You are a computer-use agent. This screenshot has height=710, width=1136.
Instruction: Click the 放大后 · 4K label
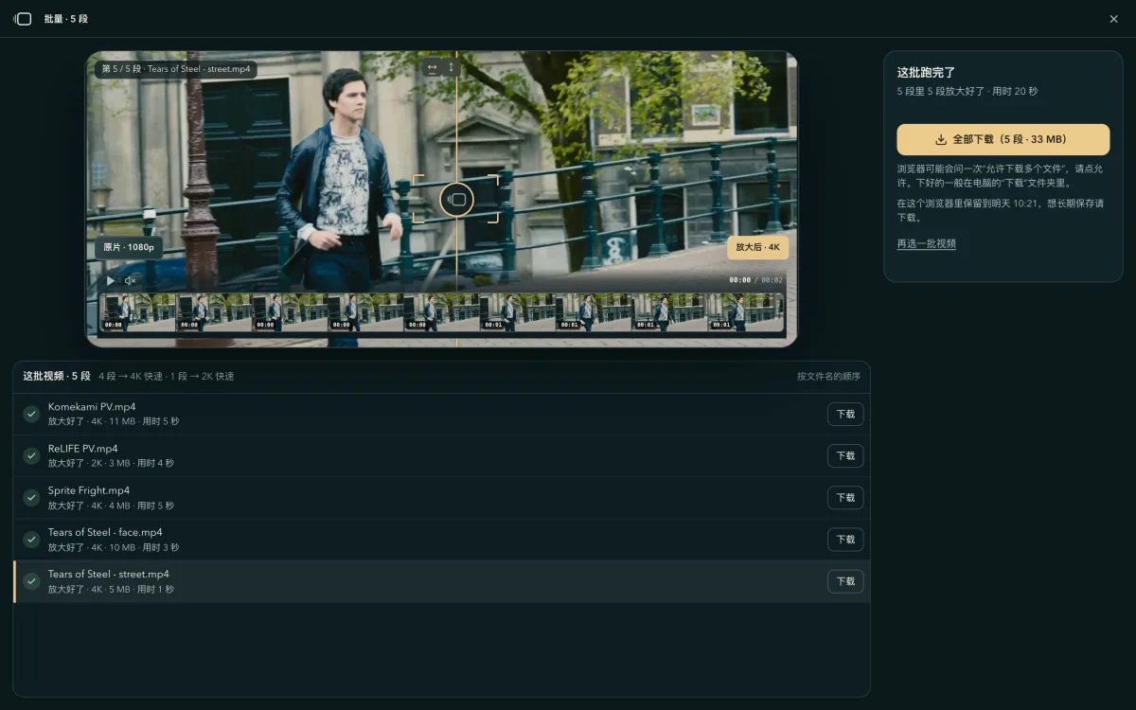tap(757, 247)
